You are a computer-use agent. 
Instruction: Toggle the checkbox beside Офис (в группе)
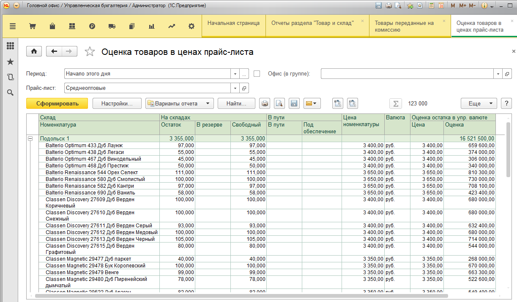point(257,73)
